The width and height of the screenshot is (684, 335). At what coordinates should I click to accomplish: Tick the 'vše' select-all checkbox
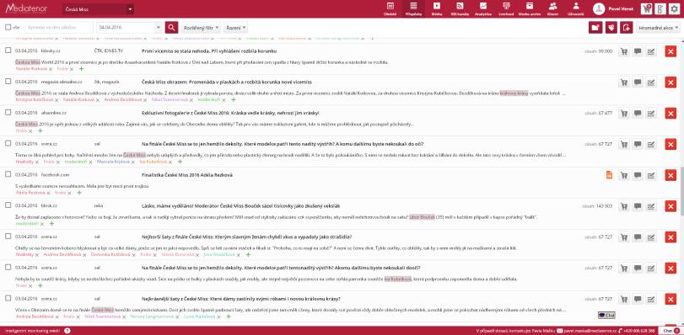coord(8,27)
